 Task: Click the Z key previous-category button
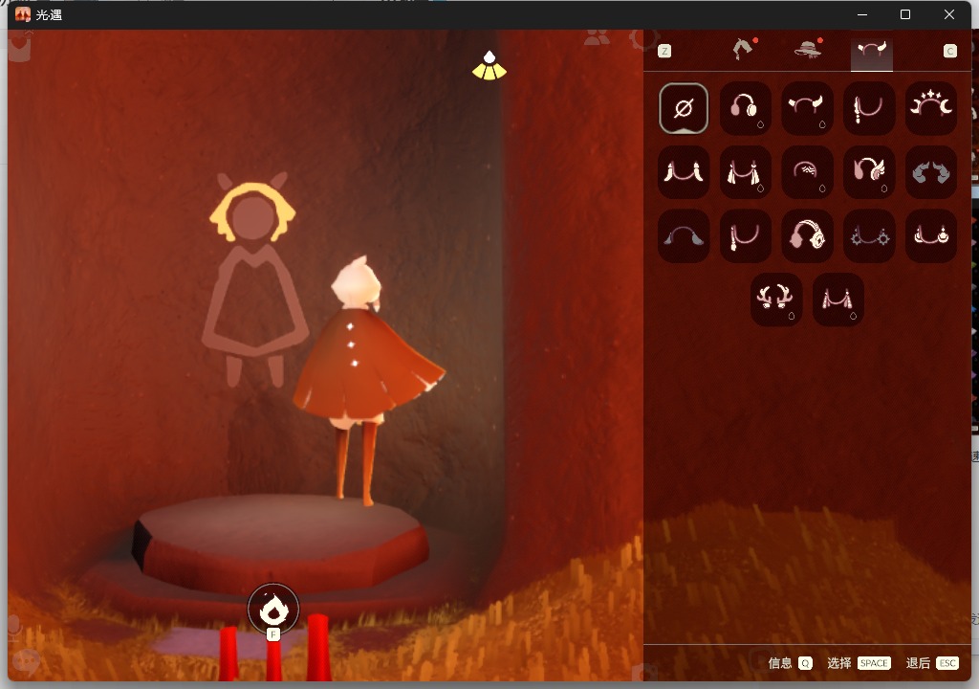(x=664, y=52)
